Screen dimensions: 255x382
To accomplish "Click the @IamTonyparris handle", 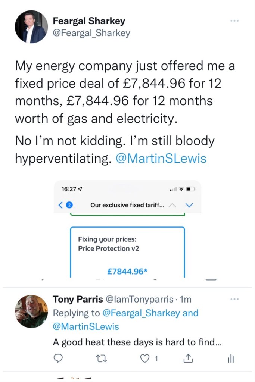I will point(140,299).
